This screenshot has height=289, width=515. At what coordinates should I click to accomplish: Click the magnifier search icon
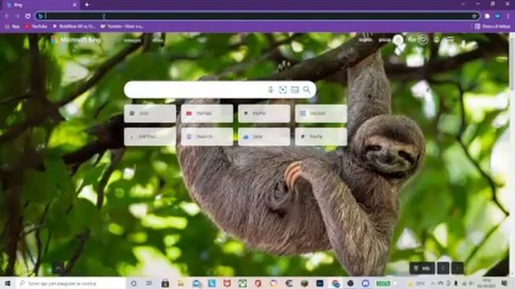click(307, 89)
